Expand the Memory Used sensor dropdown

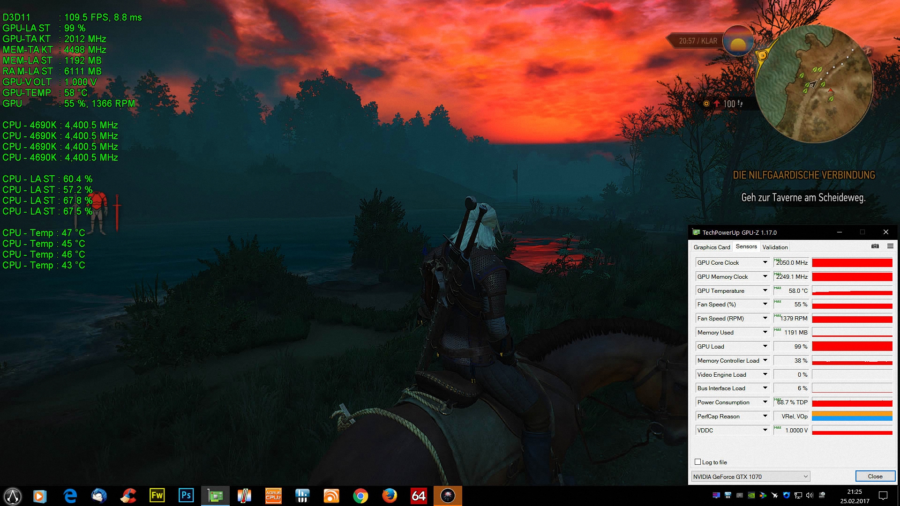tap(765, 333)
